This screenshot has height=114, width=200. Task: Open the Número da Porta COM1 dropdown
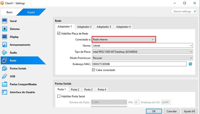click(109, 102)
